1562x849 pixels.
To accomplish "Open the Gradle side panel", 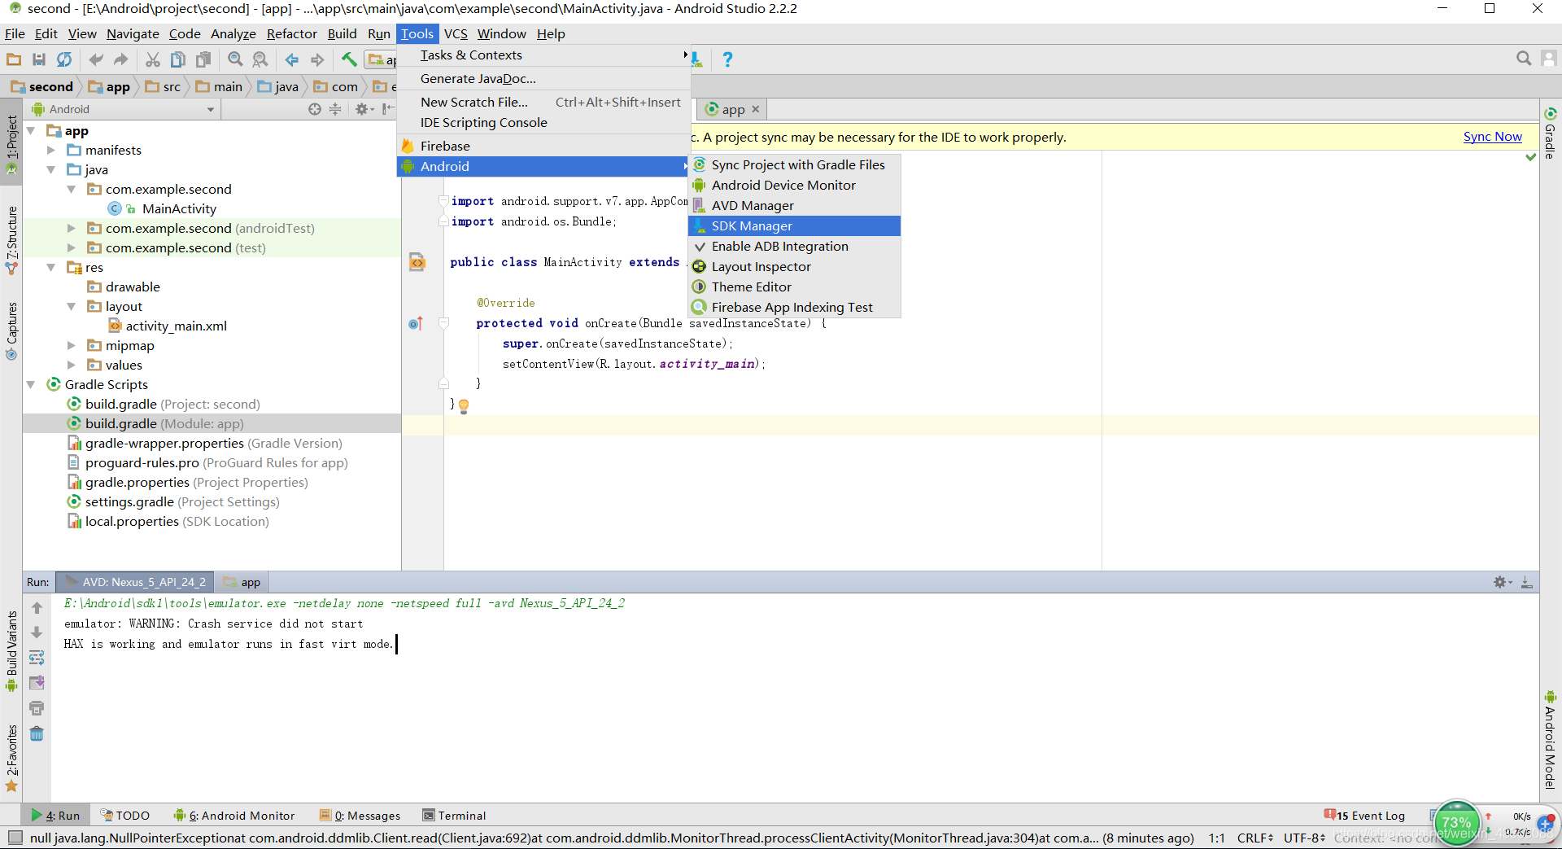I will [1551, 133].
